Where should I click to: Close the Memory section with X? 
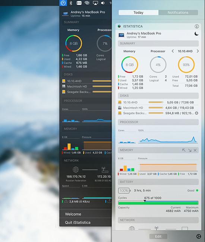(x=195, y=150)
